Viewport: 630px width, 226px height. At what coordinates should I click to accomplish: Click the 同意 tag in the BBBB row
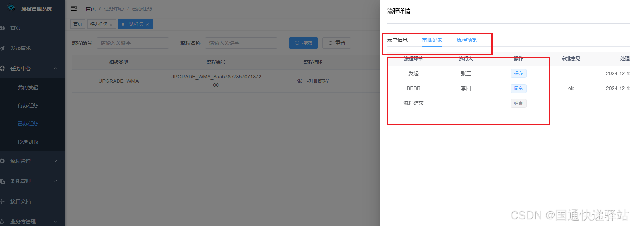coord(518,88)
